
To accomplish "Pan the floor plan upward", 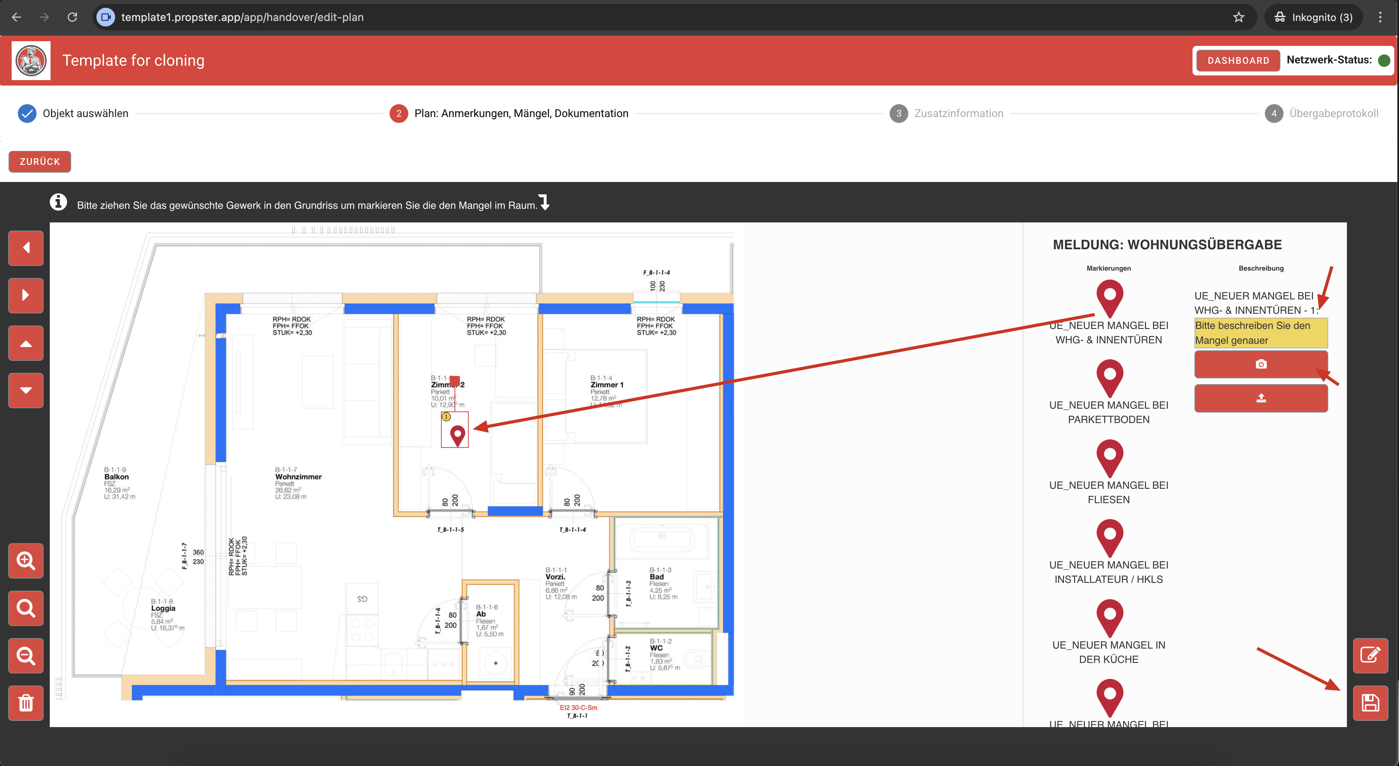I will (26, 343).
